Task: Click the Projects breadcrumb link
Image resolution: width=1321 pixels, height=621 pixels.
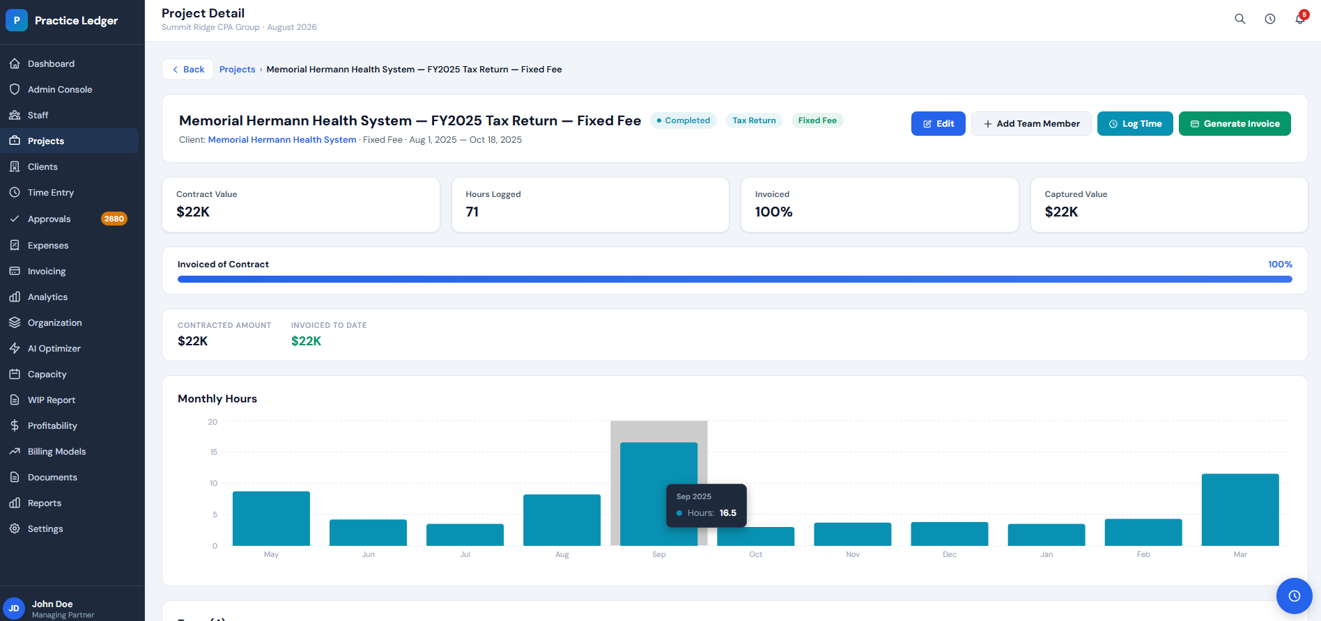Action: pyautogui.click(x=237, y=69)
